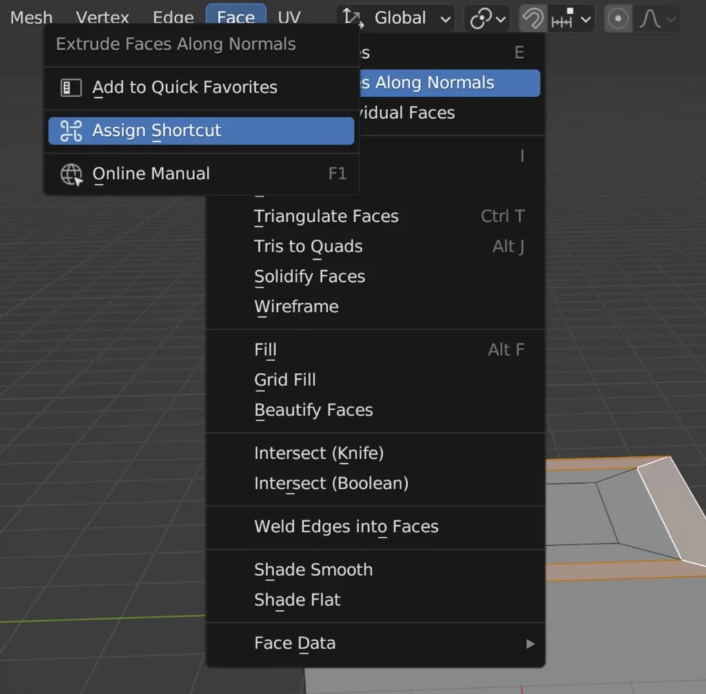Image resolution: width=706 pixels, height=694 pixels.
Task: Toggle the snapping magnet icon
Action: pos(533,19)
